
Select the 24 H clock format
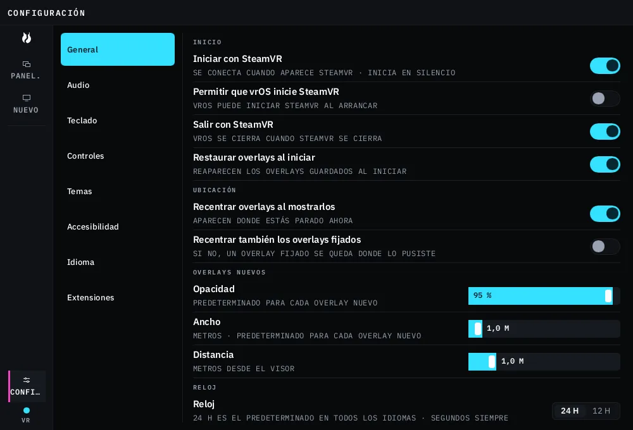point(570,411)
